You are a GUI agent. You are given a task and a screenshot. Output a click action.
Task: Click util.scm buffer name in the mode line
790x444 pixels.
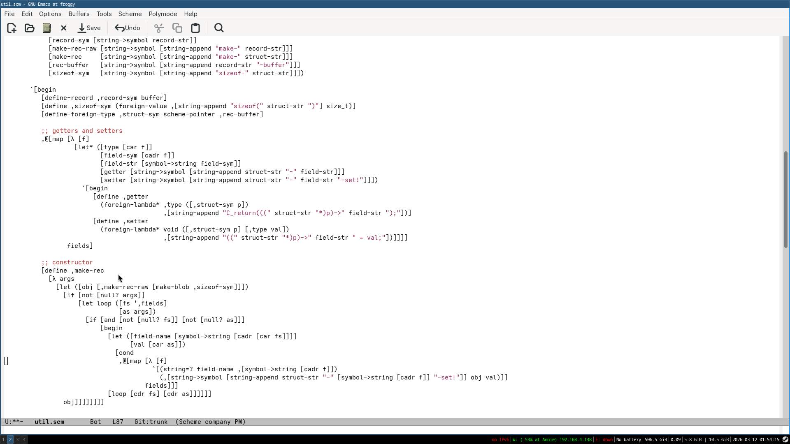49,422
